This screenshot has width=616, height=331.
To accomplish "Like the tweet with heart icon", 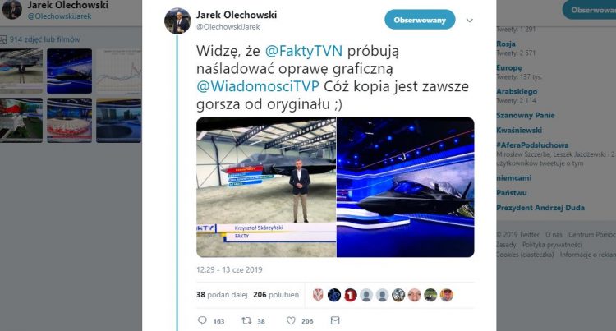I will coord(291,321).
